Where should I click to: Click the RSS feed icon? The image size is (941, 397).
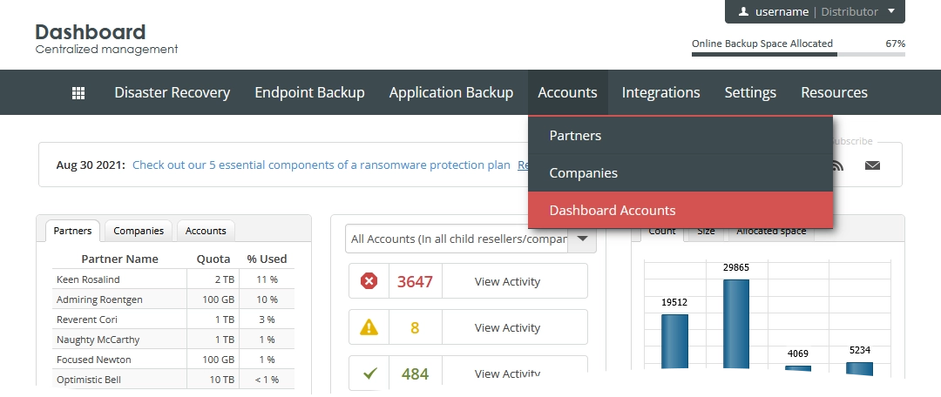(x=837, y=165)
